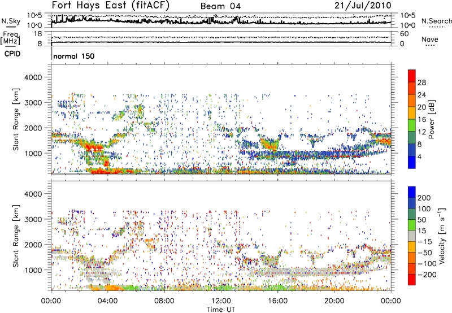Select the '16:00' time tick label
The image size is (452, 313).
point(277,301)
